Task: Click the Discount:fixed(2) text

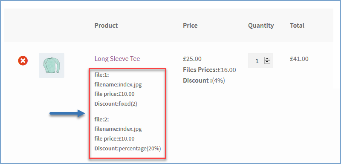Action: point(116,104)
